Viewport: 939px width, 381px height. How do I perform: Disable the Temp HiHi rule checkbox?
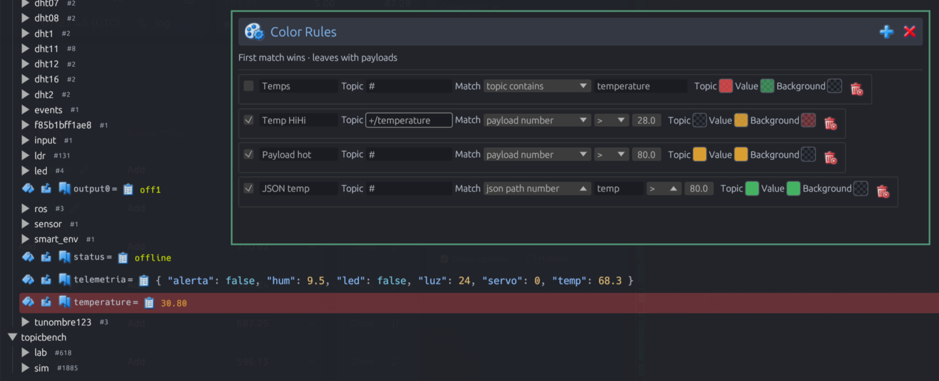249,120
